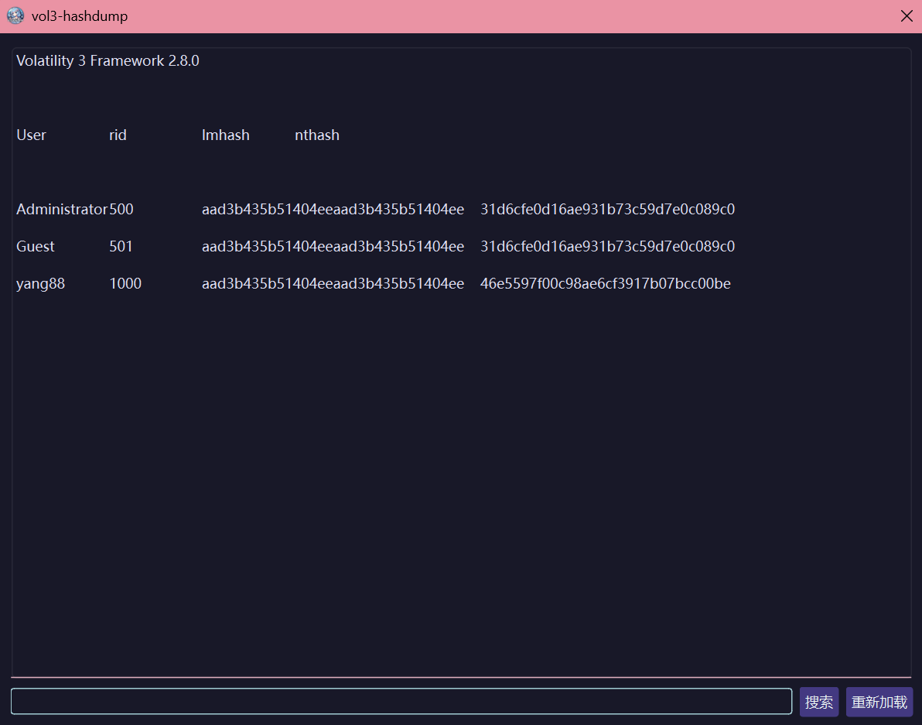Click the 搜索 search button
The width and height of the screenshot is (922, 725).
[818, 702]
